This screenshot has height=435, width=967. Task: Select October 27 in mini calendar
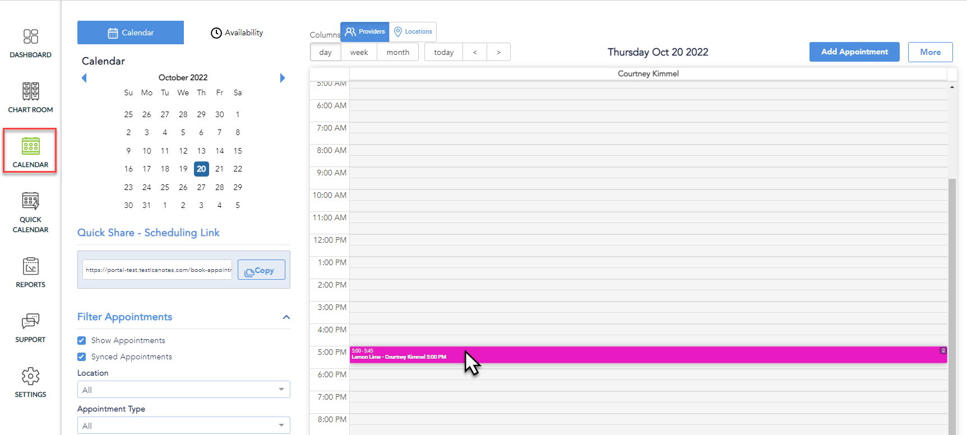point(201,187)
